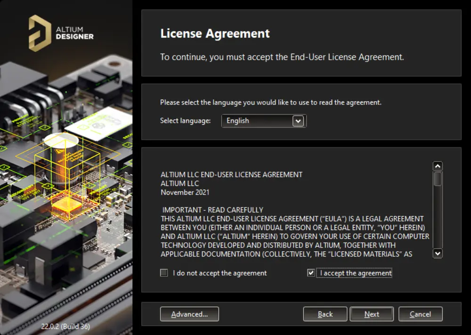Click the license text scroll down arrow
This screenshot has width=471, height=335.
tap(438, 253)
